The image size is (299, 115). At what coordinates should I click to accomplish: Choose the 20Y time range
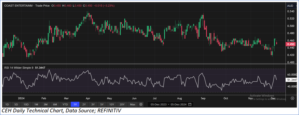(x=122, y=104)
